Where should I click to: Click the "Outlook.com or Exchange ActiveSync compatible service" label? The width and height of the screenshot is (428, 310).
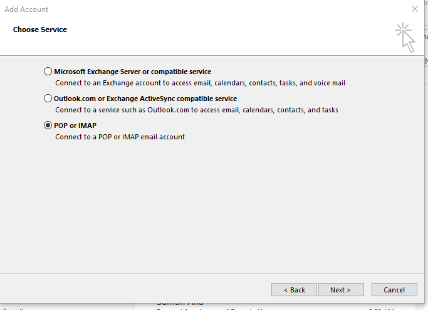pyautogui.click(x=145, y=99)
